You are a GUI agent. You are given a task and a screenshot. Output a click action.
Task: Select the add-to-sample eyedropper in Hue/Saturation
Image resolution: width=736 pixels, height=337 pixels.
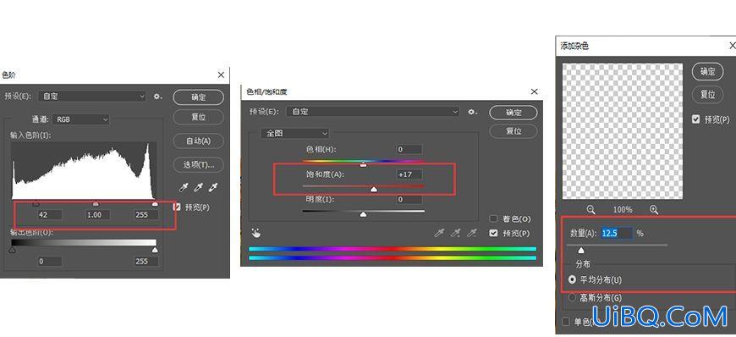[455, 233]
